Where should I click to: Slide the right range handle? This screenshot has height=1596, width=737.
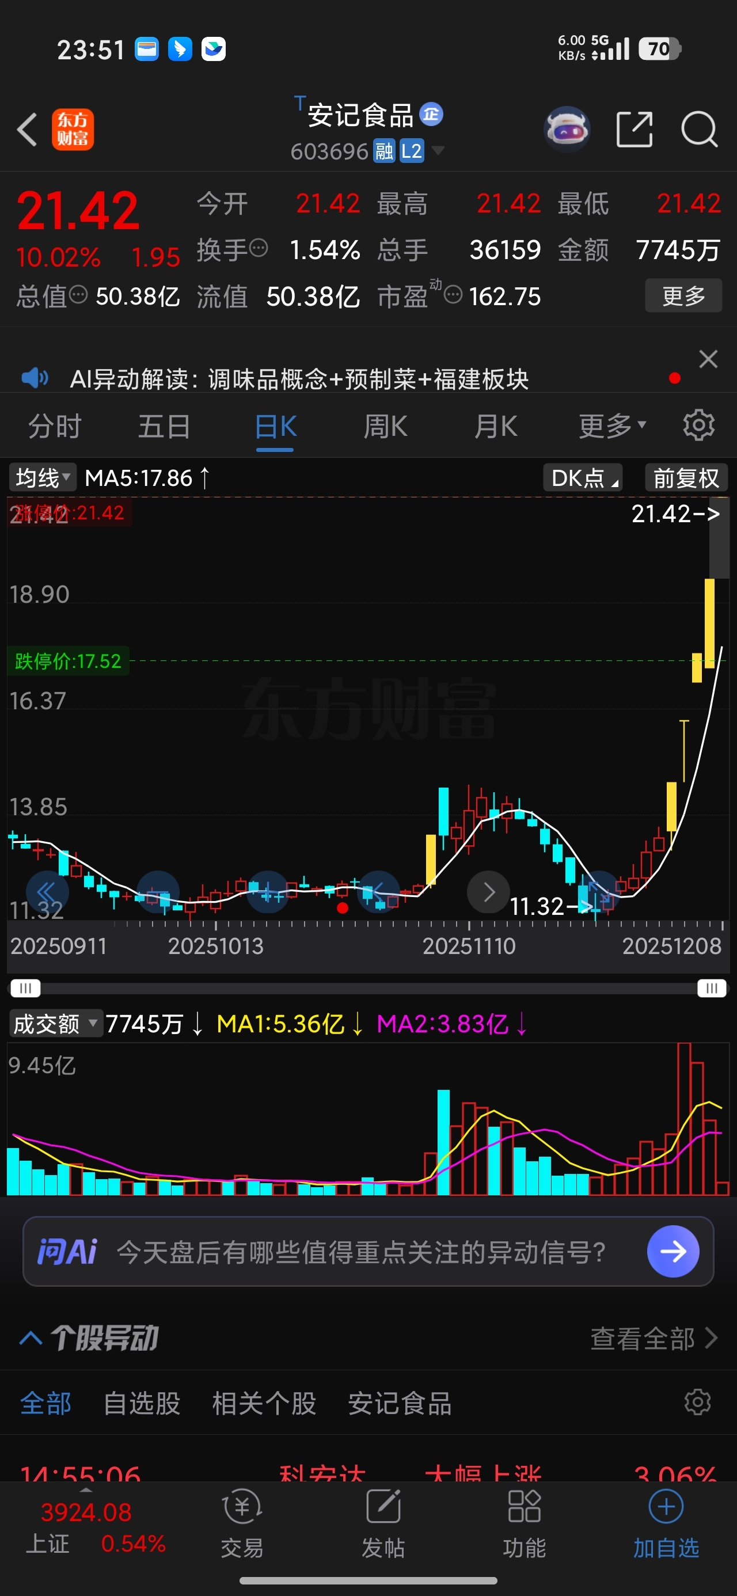[x=712, y=988]
